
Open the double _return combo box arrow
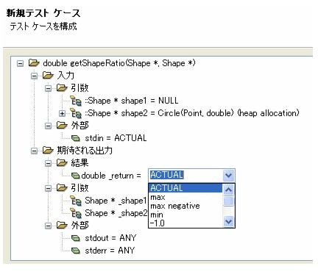228,176
